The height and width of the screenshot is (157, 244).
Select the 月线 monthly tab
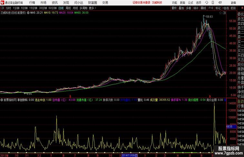[75, 8]
